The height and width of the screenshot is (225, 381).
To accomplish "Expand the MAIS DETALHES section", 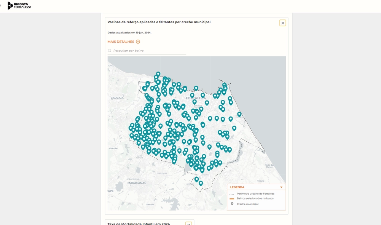I will [x=121, y=42].
